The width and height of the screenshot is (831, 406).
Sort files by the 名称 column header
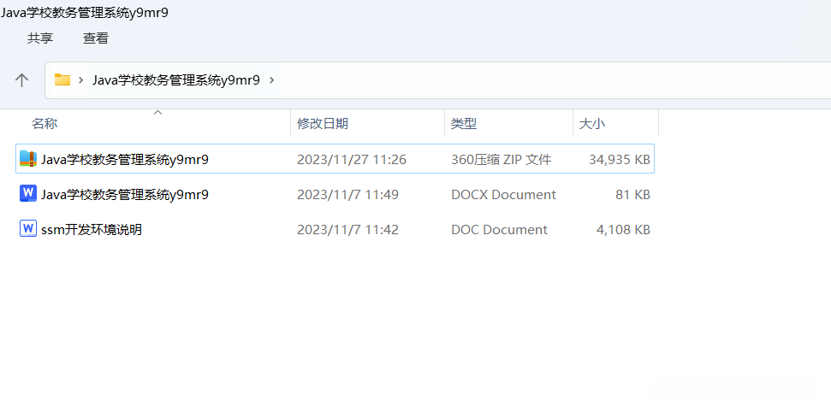pyautogui.click(x=45, y=124)
